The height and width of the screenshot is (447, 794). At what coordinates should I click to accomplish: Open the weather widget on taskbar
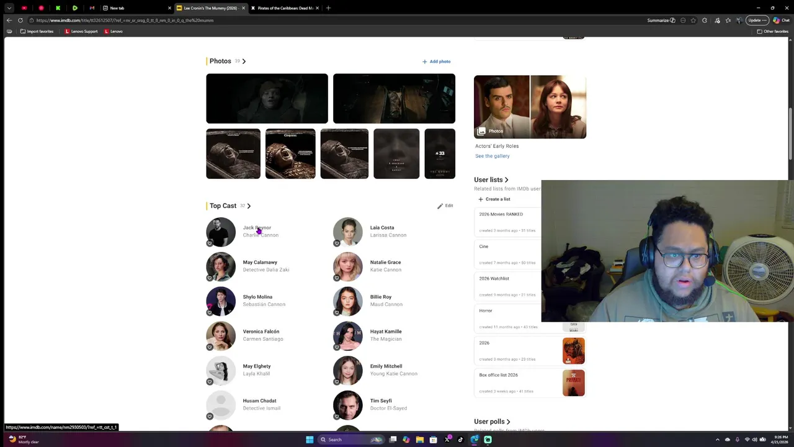tap(24, 440)
